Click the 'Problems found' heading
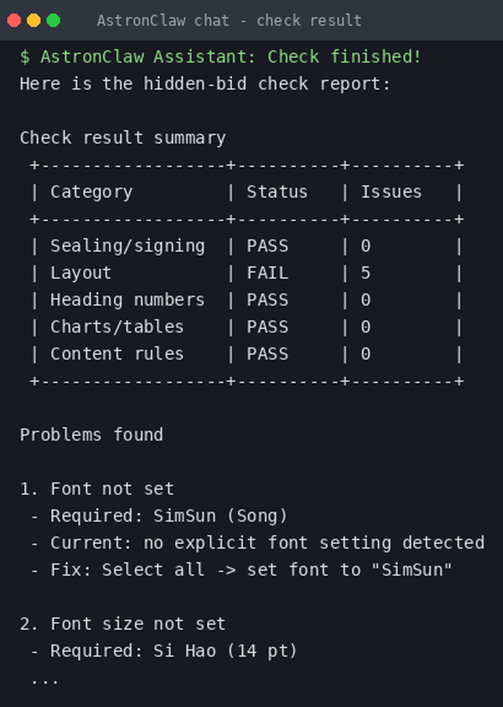503x707 pixels. [x=91, y=435]
